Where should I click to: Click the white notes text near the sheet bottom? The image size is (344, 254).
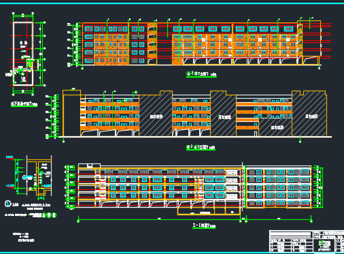coord(23,237)
